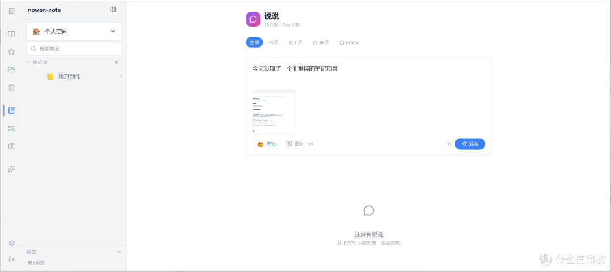The height and width of the screenshot is (272, 611).
Task: Click the 笔记本 section label
Action: point(40,62)
